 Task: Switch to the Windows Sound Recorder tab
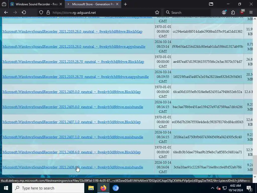[x=36, y=4]
